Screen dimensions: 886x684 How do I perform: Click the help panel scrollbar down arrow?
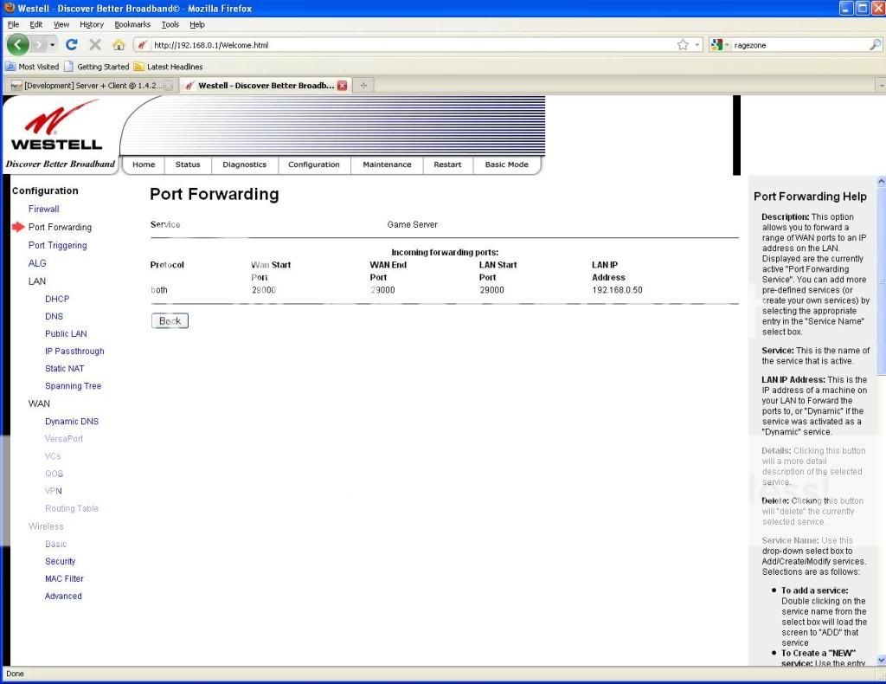point(881,660)
